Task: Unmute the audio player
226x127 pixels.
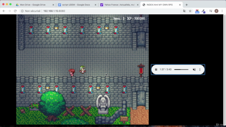Action: pos(194,69)
